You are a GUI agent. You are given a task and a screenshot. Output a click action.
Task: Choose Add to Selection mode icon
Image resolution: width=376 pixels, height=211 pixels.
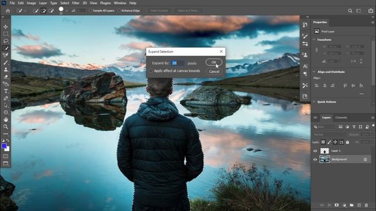[43, 11]
